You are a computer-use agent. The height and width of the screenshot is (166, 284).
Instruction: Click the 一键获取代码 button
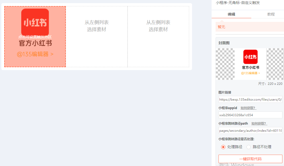250,159
